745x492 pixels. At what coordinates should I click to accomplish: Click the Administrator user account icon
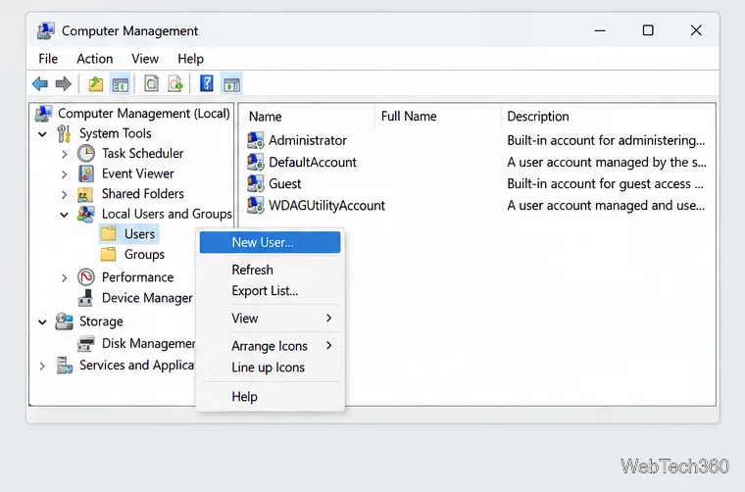(x=256, y=140)
